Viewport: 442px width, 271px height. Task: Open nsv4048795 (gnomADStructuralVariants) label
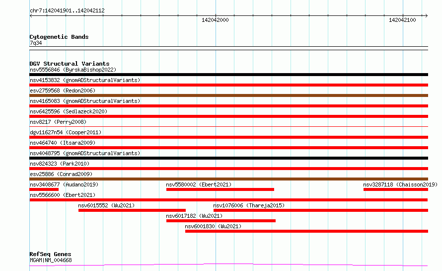[85, 153]
